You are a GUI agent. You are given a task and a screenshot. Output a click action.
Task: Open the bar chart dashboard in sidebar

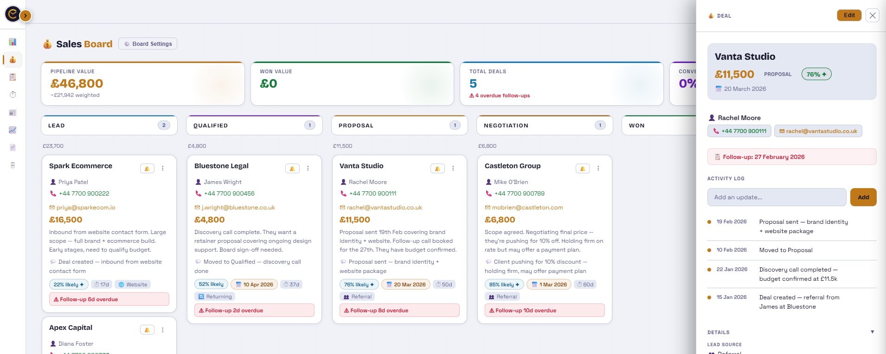point(13,42)
